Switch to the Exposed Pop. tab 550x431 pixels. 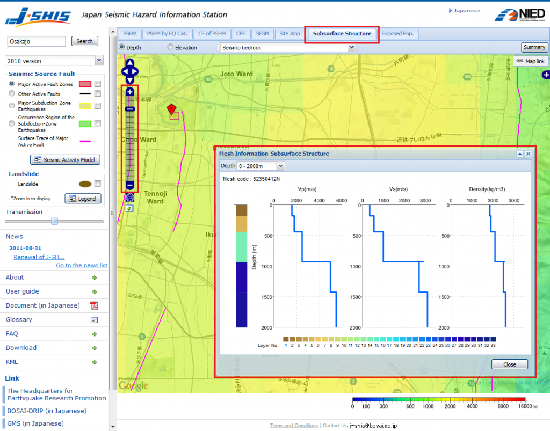click(x=399, y=33)
